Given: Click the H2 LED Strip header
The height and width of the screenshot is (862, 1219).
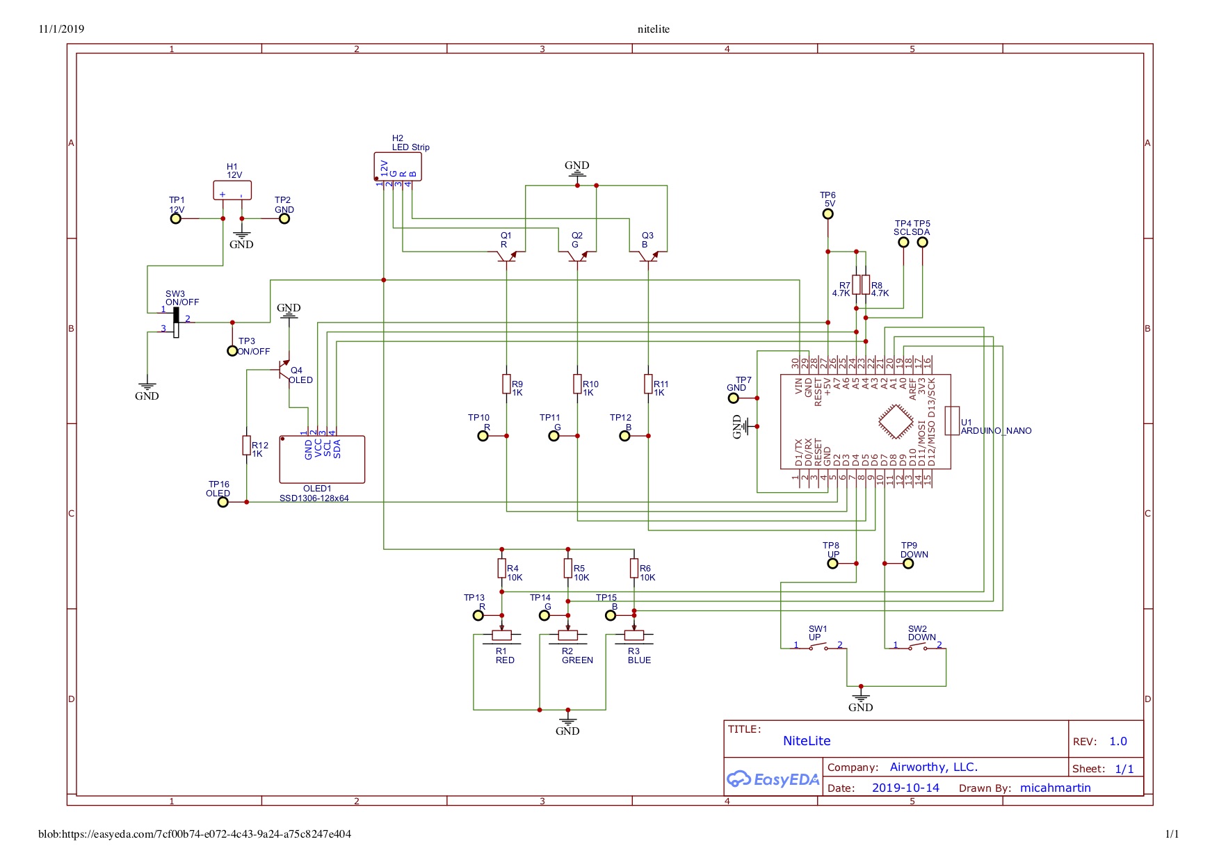Looking at the screenshot, I should coord(398,167).
